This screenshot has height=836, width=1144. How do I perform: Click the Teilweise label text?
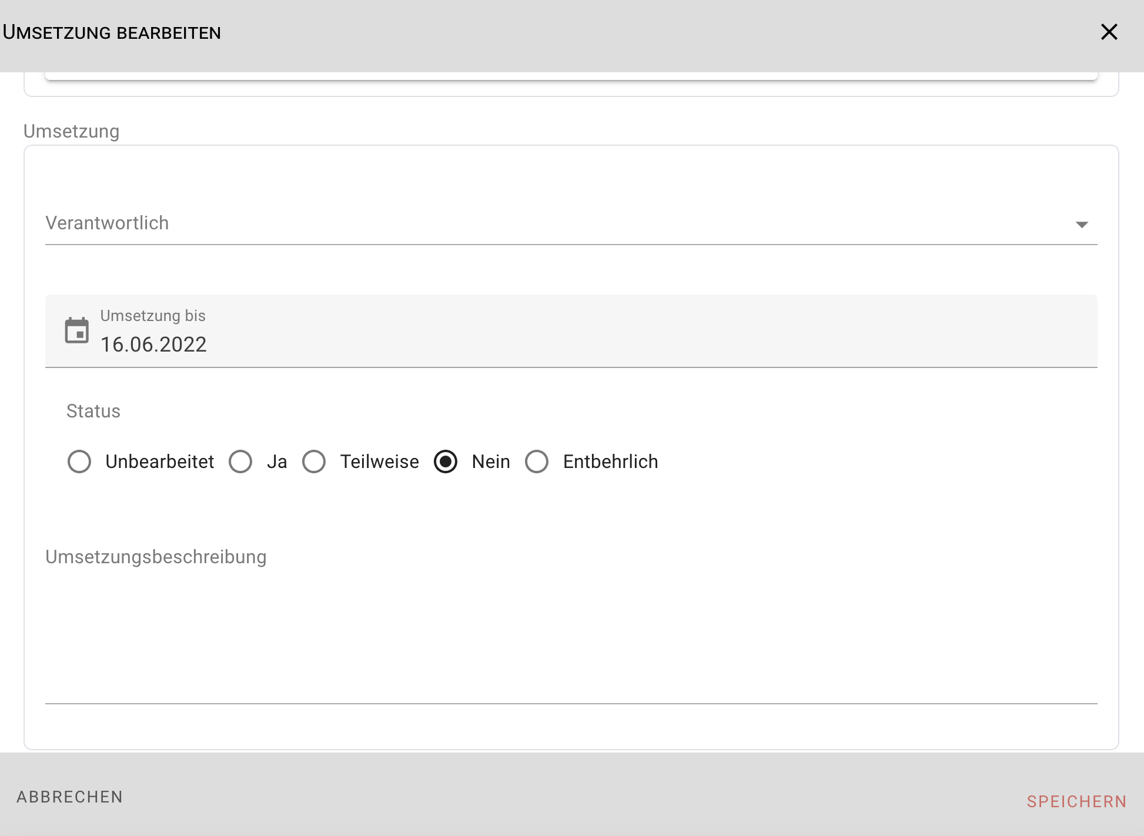coord(379,462)
